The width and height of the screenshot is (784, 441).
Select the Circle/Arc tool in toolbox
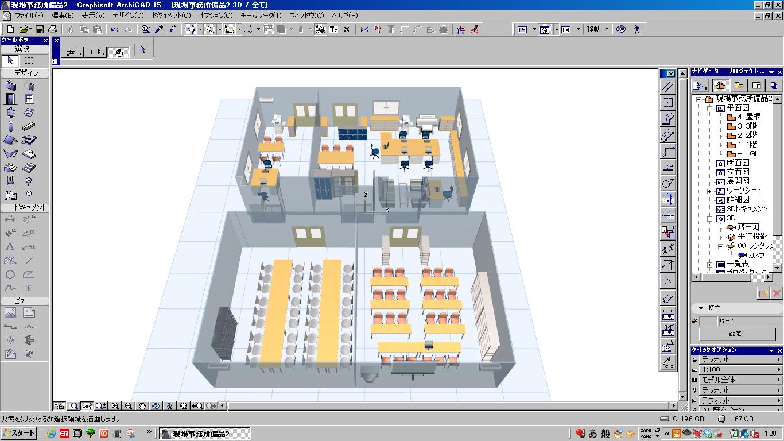[10, 274]
